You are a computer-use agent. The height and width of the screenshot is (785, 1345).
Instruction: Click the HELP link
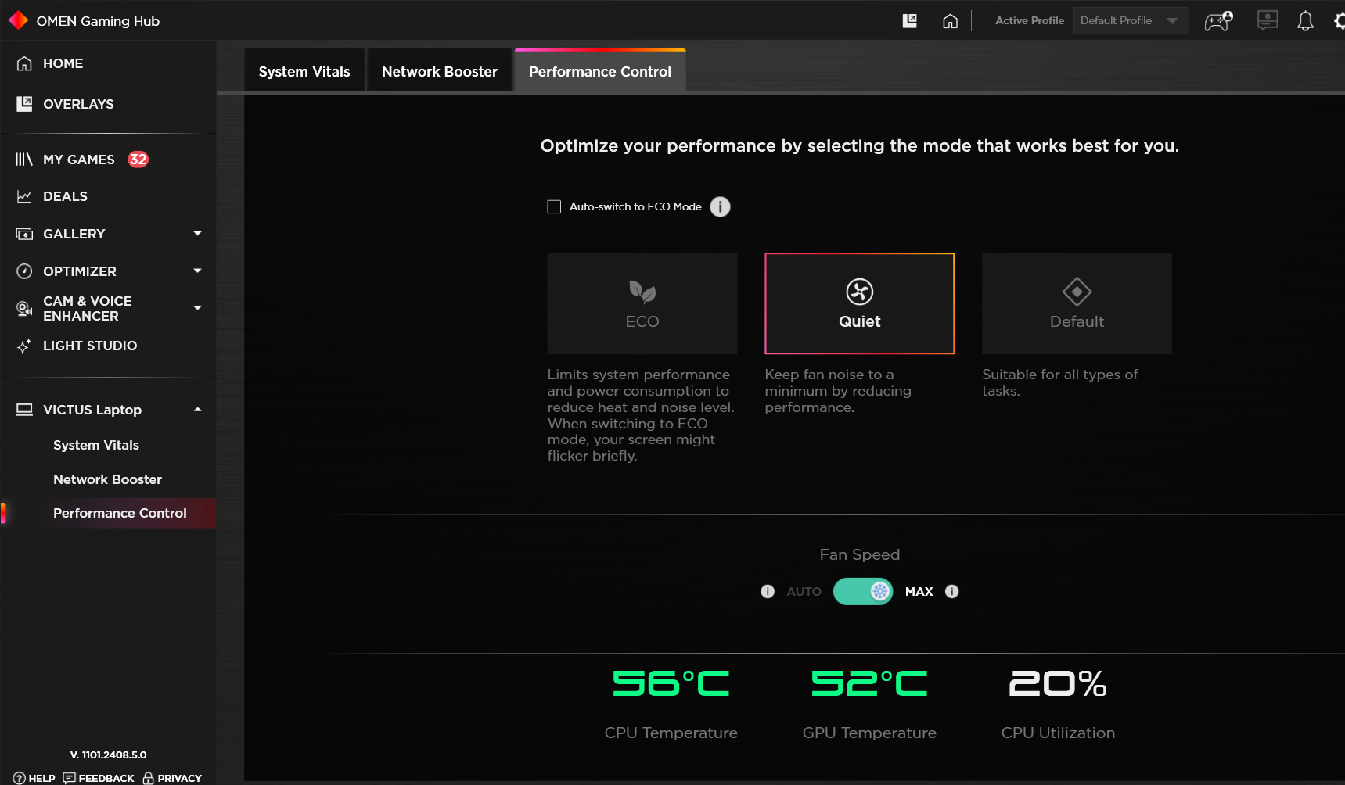(41, 778)
